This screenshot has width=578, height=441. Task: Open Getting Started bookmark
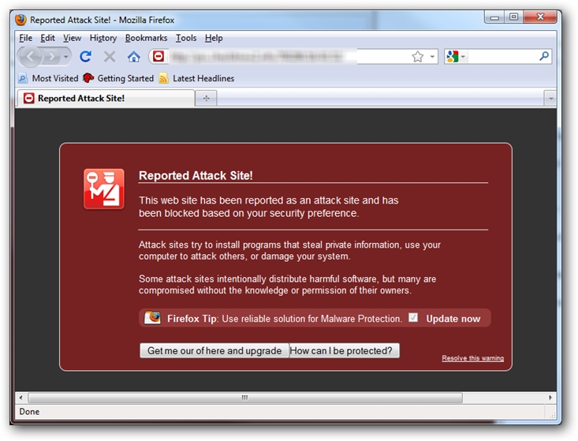click(x=118, y=78)
